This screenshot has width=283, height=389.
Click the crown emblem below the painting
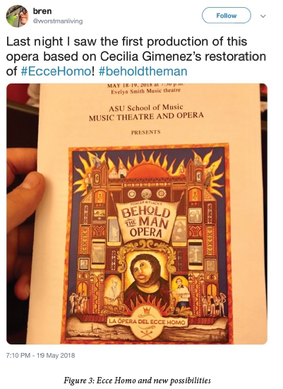point(147,311)
